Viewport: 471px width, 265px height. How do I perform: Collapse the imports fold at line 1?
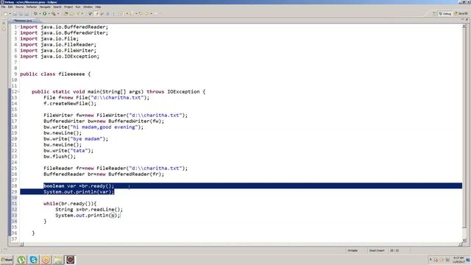(18, 26)
